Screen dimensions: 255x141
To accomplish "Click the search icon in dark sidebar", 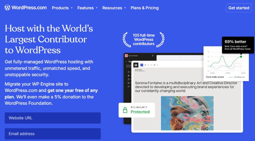I will coord(153,56).
